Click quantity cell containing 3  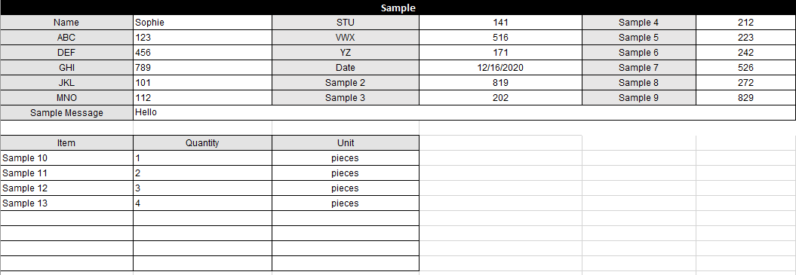point(202,188)
